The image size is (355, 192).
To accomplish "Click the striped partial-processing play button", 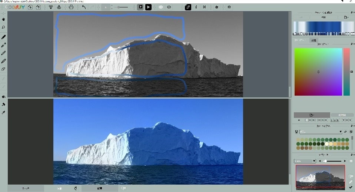I will [x=140, y=7].
